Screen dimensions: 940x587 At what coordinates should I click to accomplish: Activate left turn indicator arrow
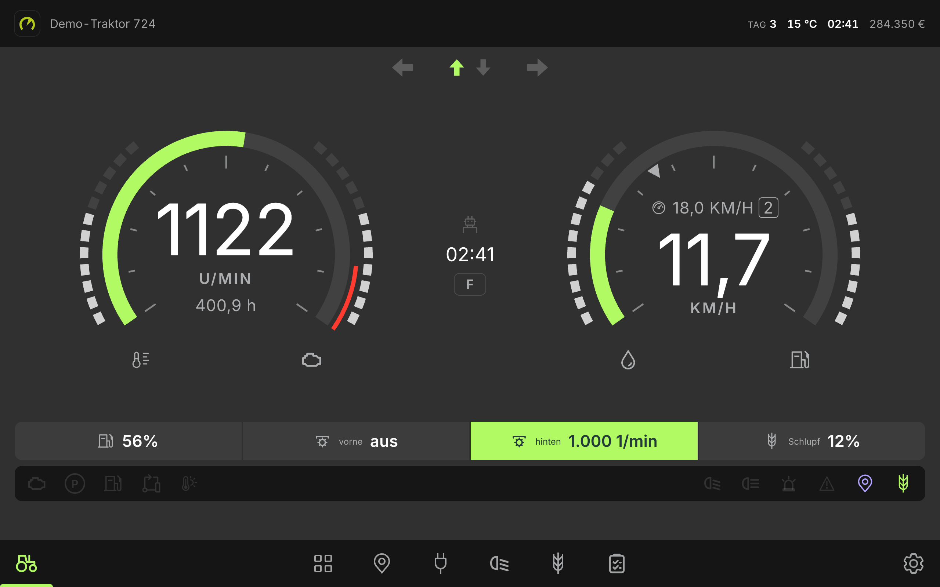pos(403,68)
